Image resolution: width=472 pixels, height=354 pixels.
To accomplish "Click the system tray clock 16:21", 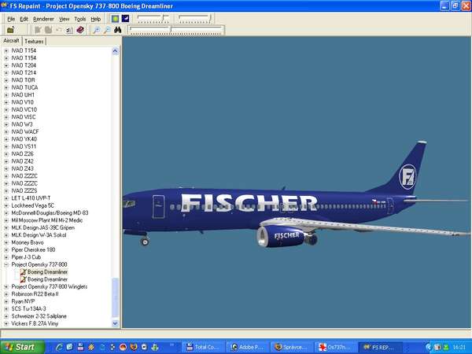I will tap(459, 348).
